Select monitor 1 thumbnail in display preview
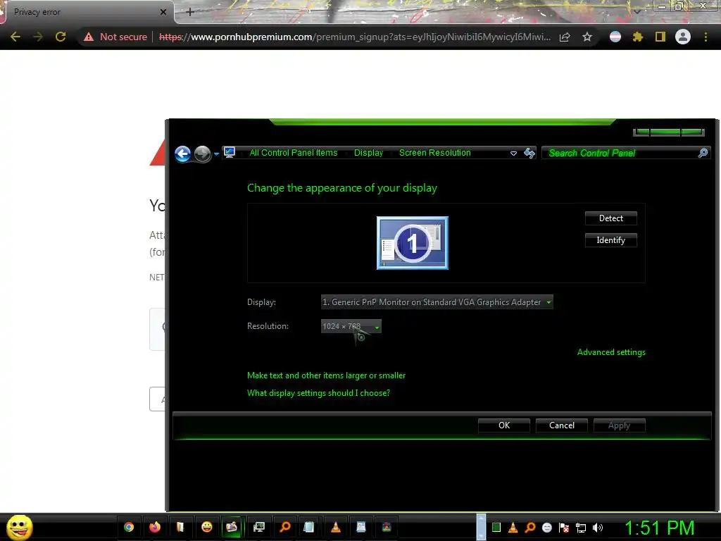This screenshot has width=721, height=541. click(413, 243)
